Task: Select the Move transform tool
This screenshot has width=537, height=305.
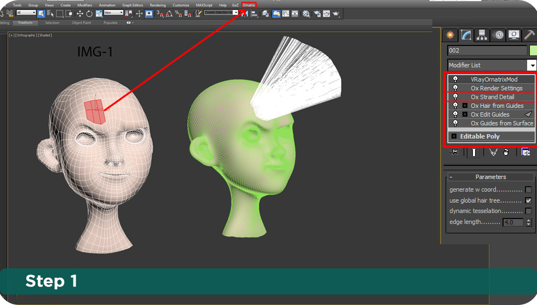Action: [x=80, y=14]
